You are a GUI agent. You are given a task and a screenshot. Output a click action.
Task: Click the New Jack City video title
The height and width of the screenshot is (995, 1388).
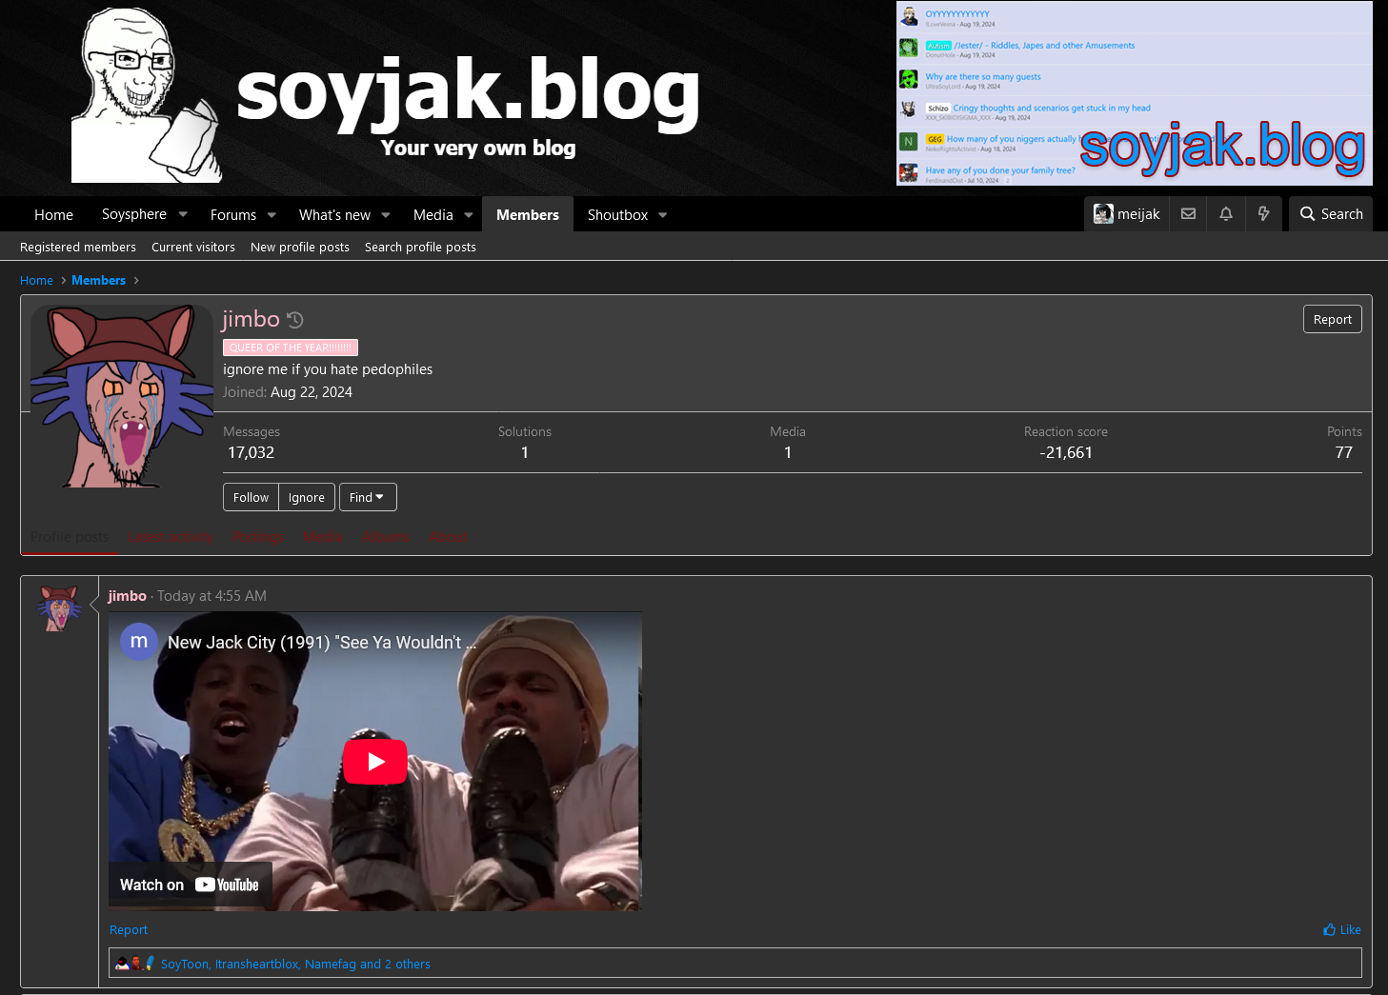tap(322, 643)
